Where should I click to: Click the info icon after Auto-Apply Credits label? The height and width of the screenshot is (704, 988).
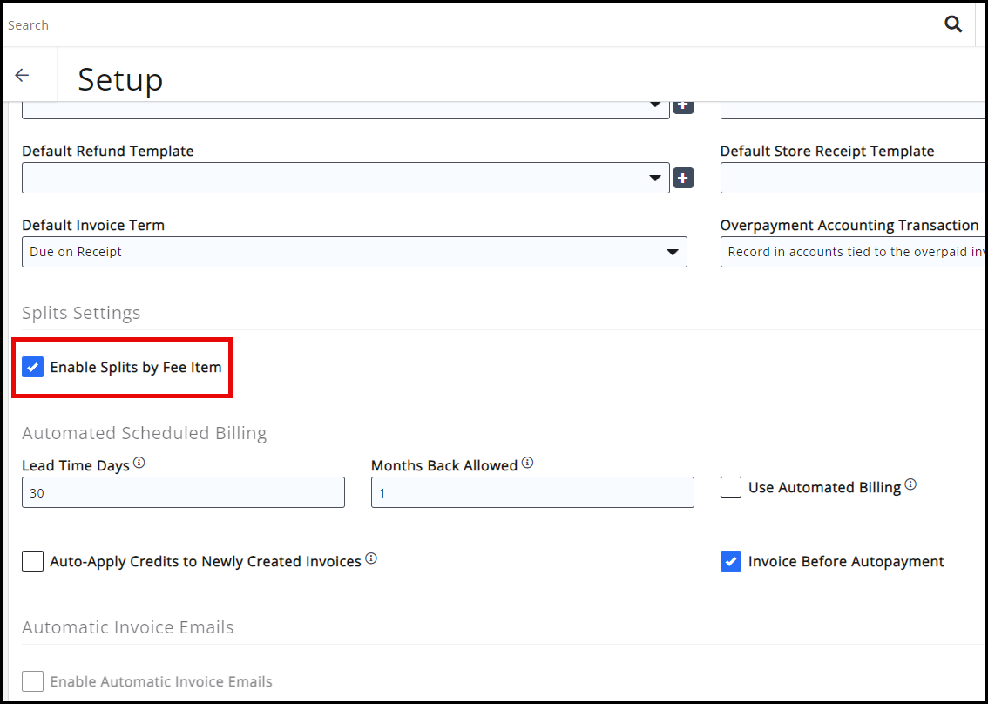point(371,558)
